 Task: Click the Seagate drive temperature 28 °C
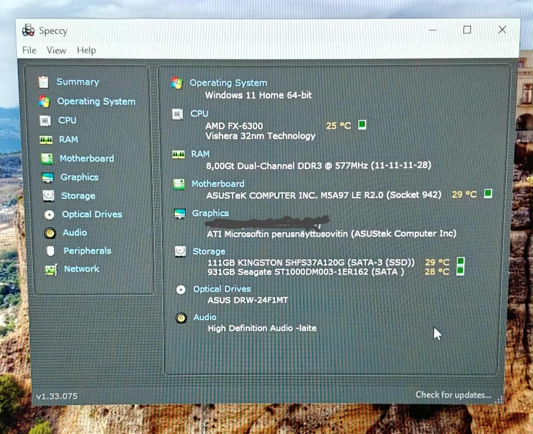[437, 271]
